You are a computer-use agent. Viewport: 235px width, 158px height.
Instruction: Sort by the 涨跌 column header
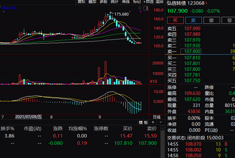click(58, 129)
